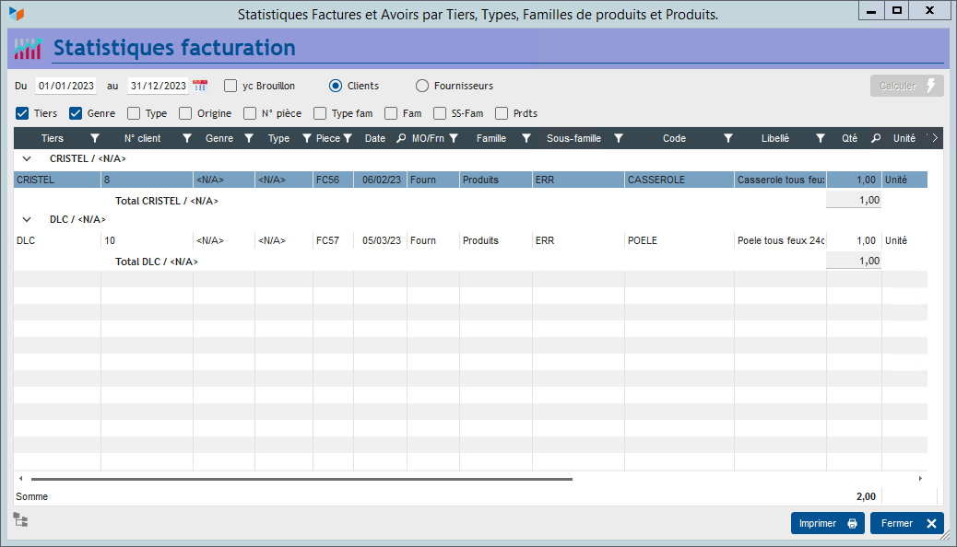Select the Fournisseurs radio button
The height and width of the screenshot is (547, 957).
(422, 86)
